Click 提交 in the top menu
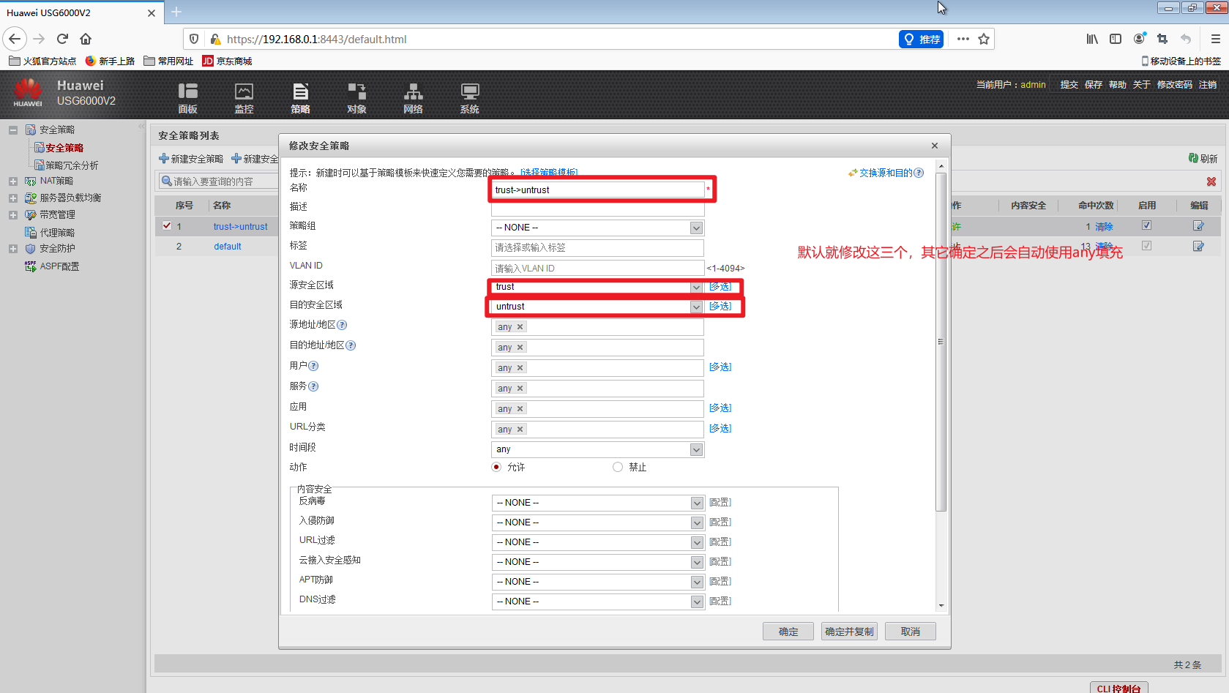1229x693 pixels. (x=1069, y=85)
